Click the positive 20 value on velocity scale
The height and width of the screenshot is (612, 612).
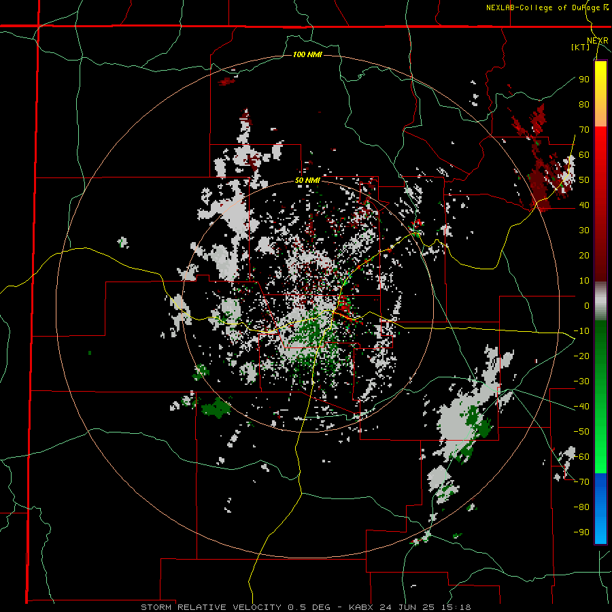tap(584, 255)
